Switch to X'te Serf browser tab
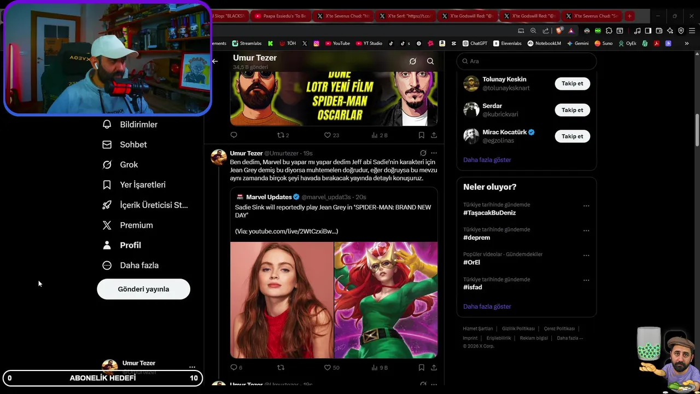 pos(406,16)
